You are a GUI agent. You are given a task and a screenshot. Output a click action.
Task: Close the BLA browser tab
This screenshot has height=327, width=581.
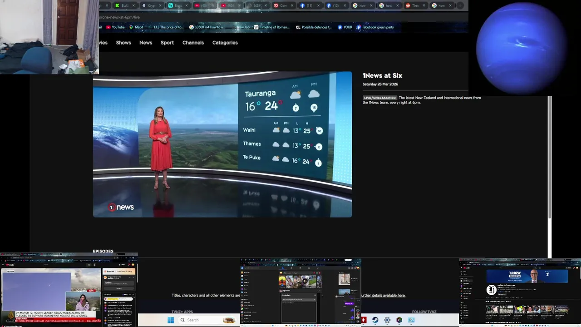point(133,5)
